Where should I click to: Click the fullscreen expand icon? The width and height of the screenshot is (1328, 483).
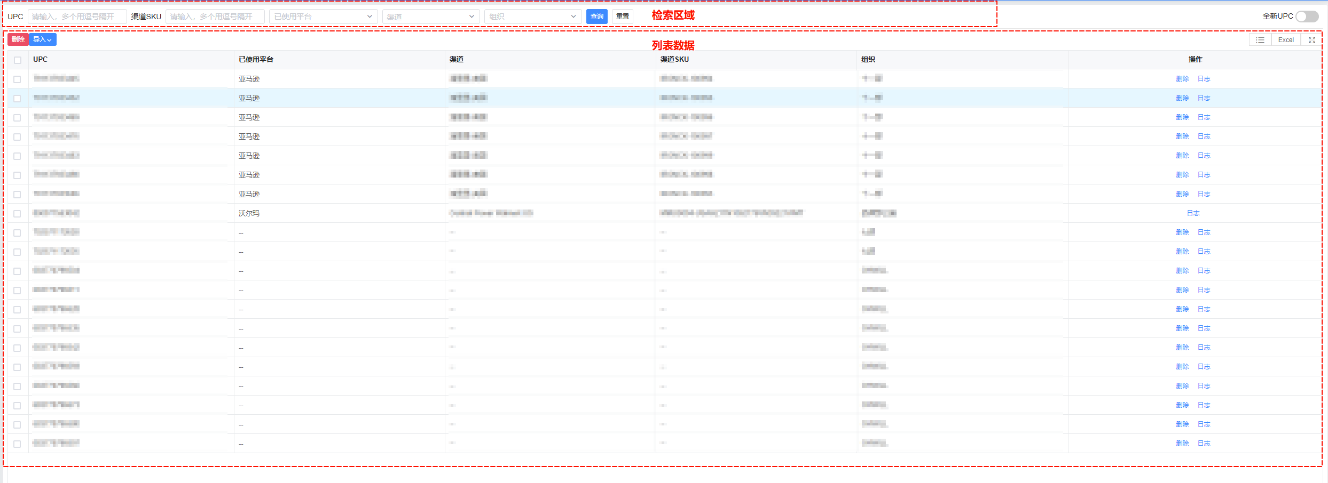(x=1312, y=40)
